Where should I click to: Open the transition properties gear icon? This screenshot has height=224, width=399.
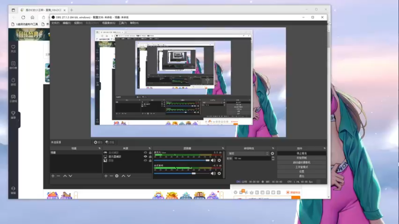click(272, 153)
